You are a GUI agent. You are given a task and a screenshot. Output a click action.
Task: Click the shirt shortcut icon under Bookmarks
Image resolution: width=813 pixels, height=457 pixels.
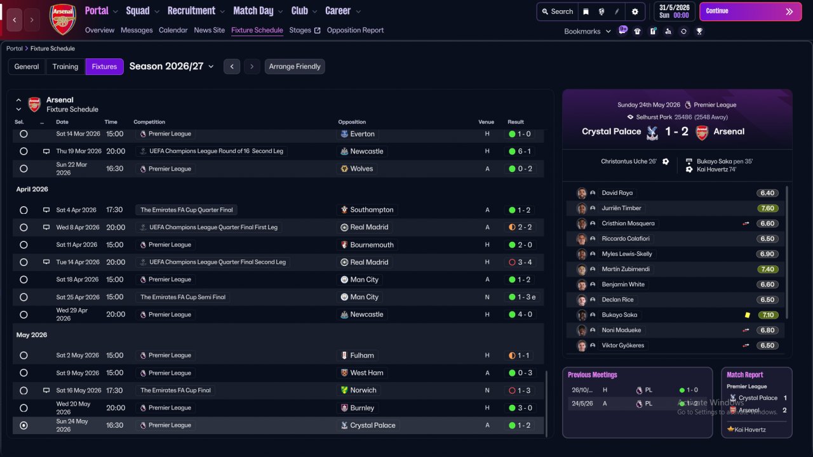coord(638,31)
